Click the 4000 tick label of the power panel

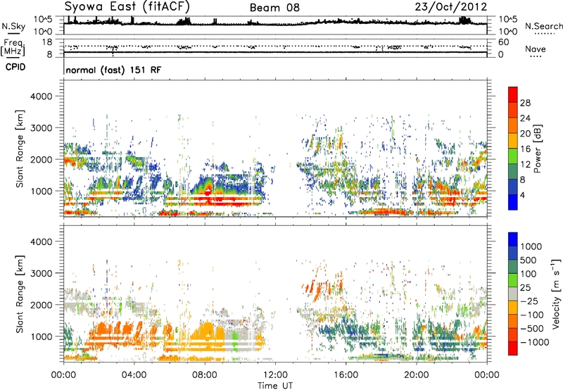[42, 96]
